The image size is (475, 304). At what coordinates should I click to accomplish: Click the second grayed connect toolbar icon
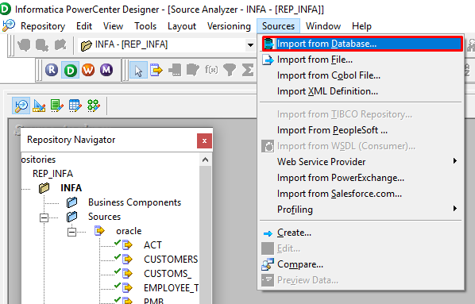(42, 44)
